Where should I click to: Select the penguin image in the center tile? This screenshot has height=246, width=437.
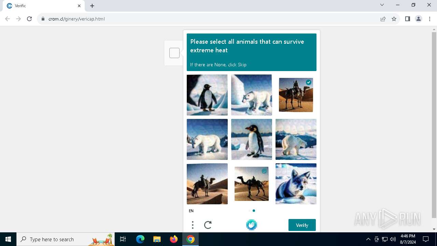tap(252, 139)
